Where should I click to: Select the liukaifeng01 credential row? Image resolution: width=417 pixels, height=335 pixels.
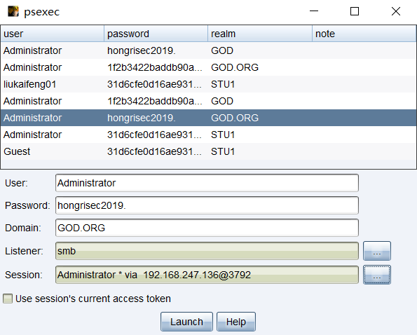209,84
